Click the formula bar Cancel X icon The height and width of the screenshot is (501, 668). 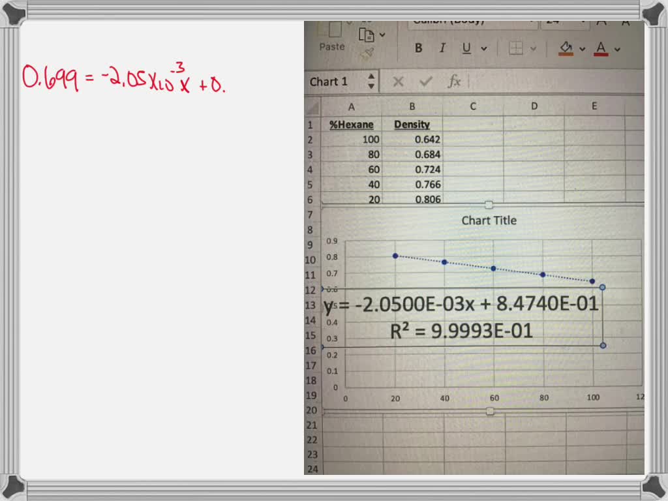[398, 82]
